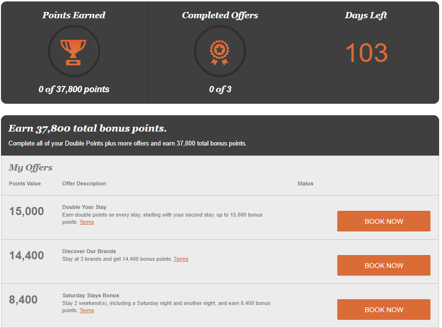
Task: Click the Completed Offers heading
Action: [x=220, y=15]
